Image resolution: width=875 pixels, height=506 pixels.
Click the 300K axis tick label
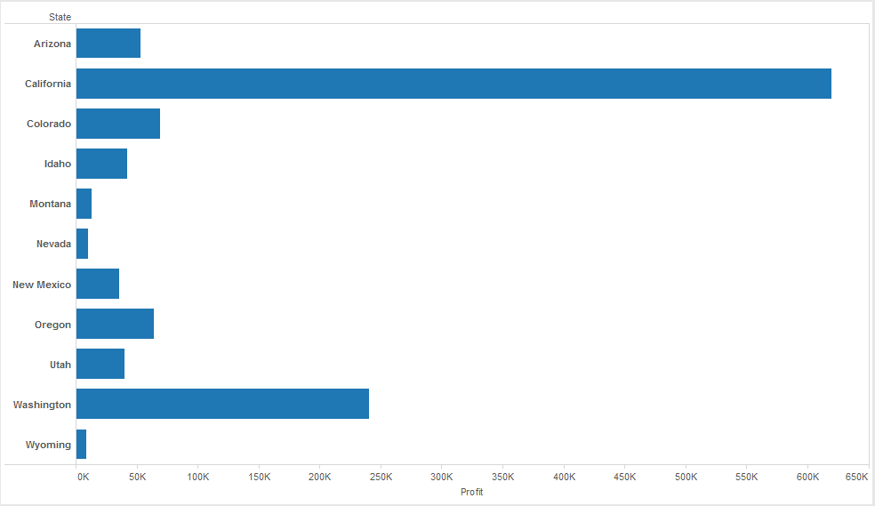pyautogui.click(x=442, y=478)
